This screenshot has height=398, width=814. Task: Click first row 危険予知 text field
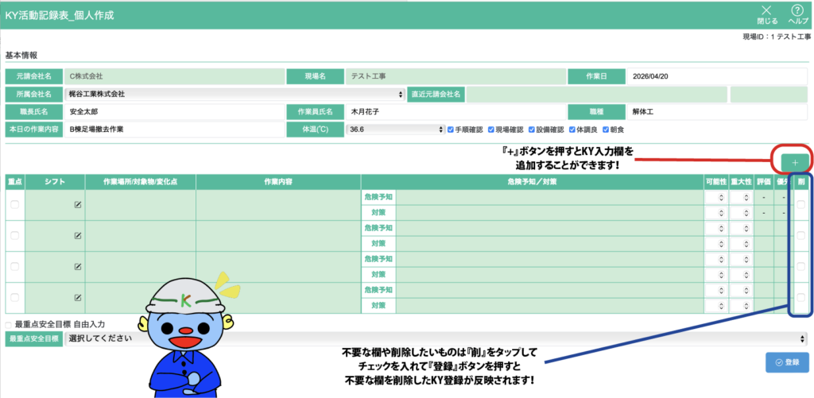point(548,197)
